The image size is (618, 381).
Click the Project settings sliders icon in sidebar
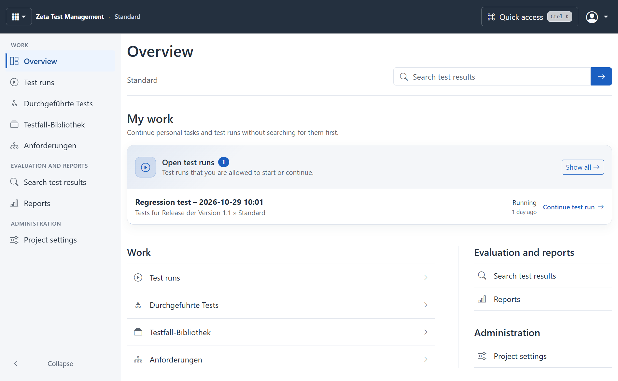[x=14, y=240]
